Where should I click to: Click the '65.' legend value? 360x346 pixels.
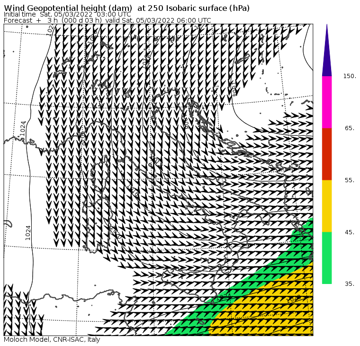(350, 128)
